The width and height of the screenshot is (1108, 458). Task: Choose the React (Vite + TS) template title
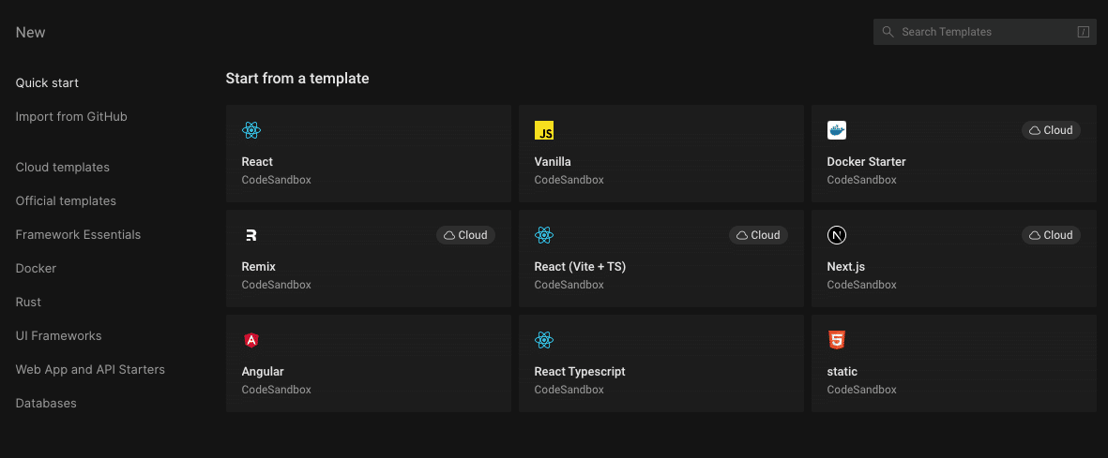coord(580,268)
